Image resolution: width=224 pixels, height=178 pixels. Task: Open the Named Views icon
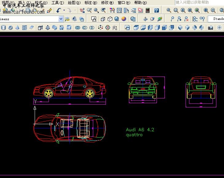pos(127,28)
